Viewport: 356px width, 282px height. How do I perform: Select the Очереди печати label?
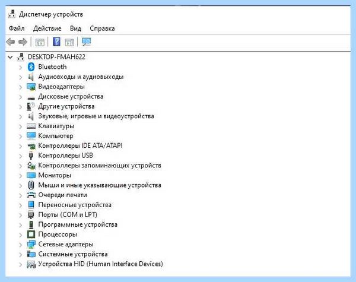click(63, 195)
